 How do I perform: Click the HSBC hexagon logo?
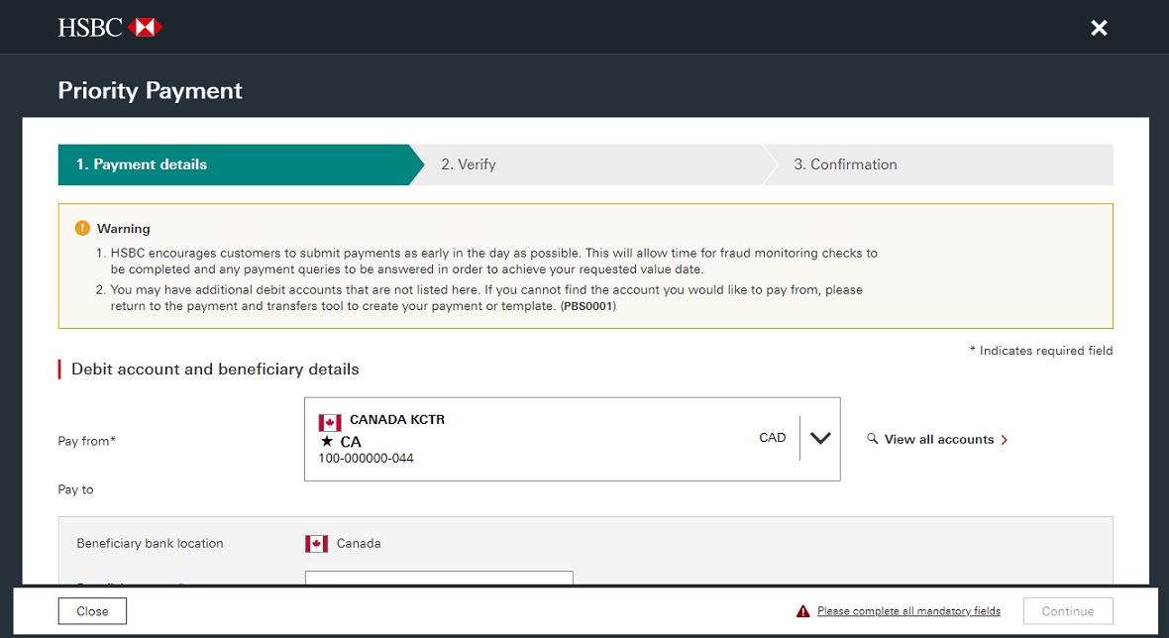[x=147, y=27]
